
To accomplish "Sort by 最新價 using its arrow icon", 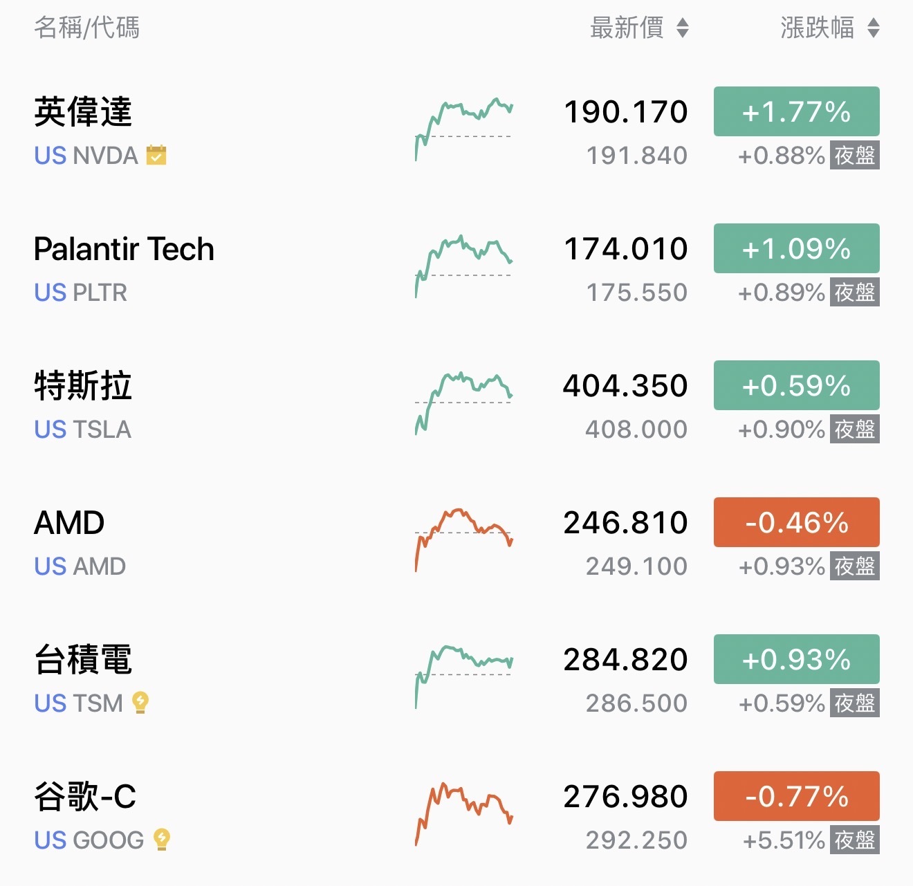I will [683, 28].
